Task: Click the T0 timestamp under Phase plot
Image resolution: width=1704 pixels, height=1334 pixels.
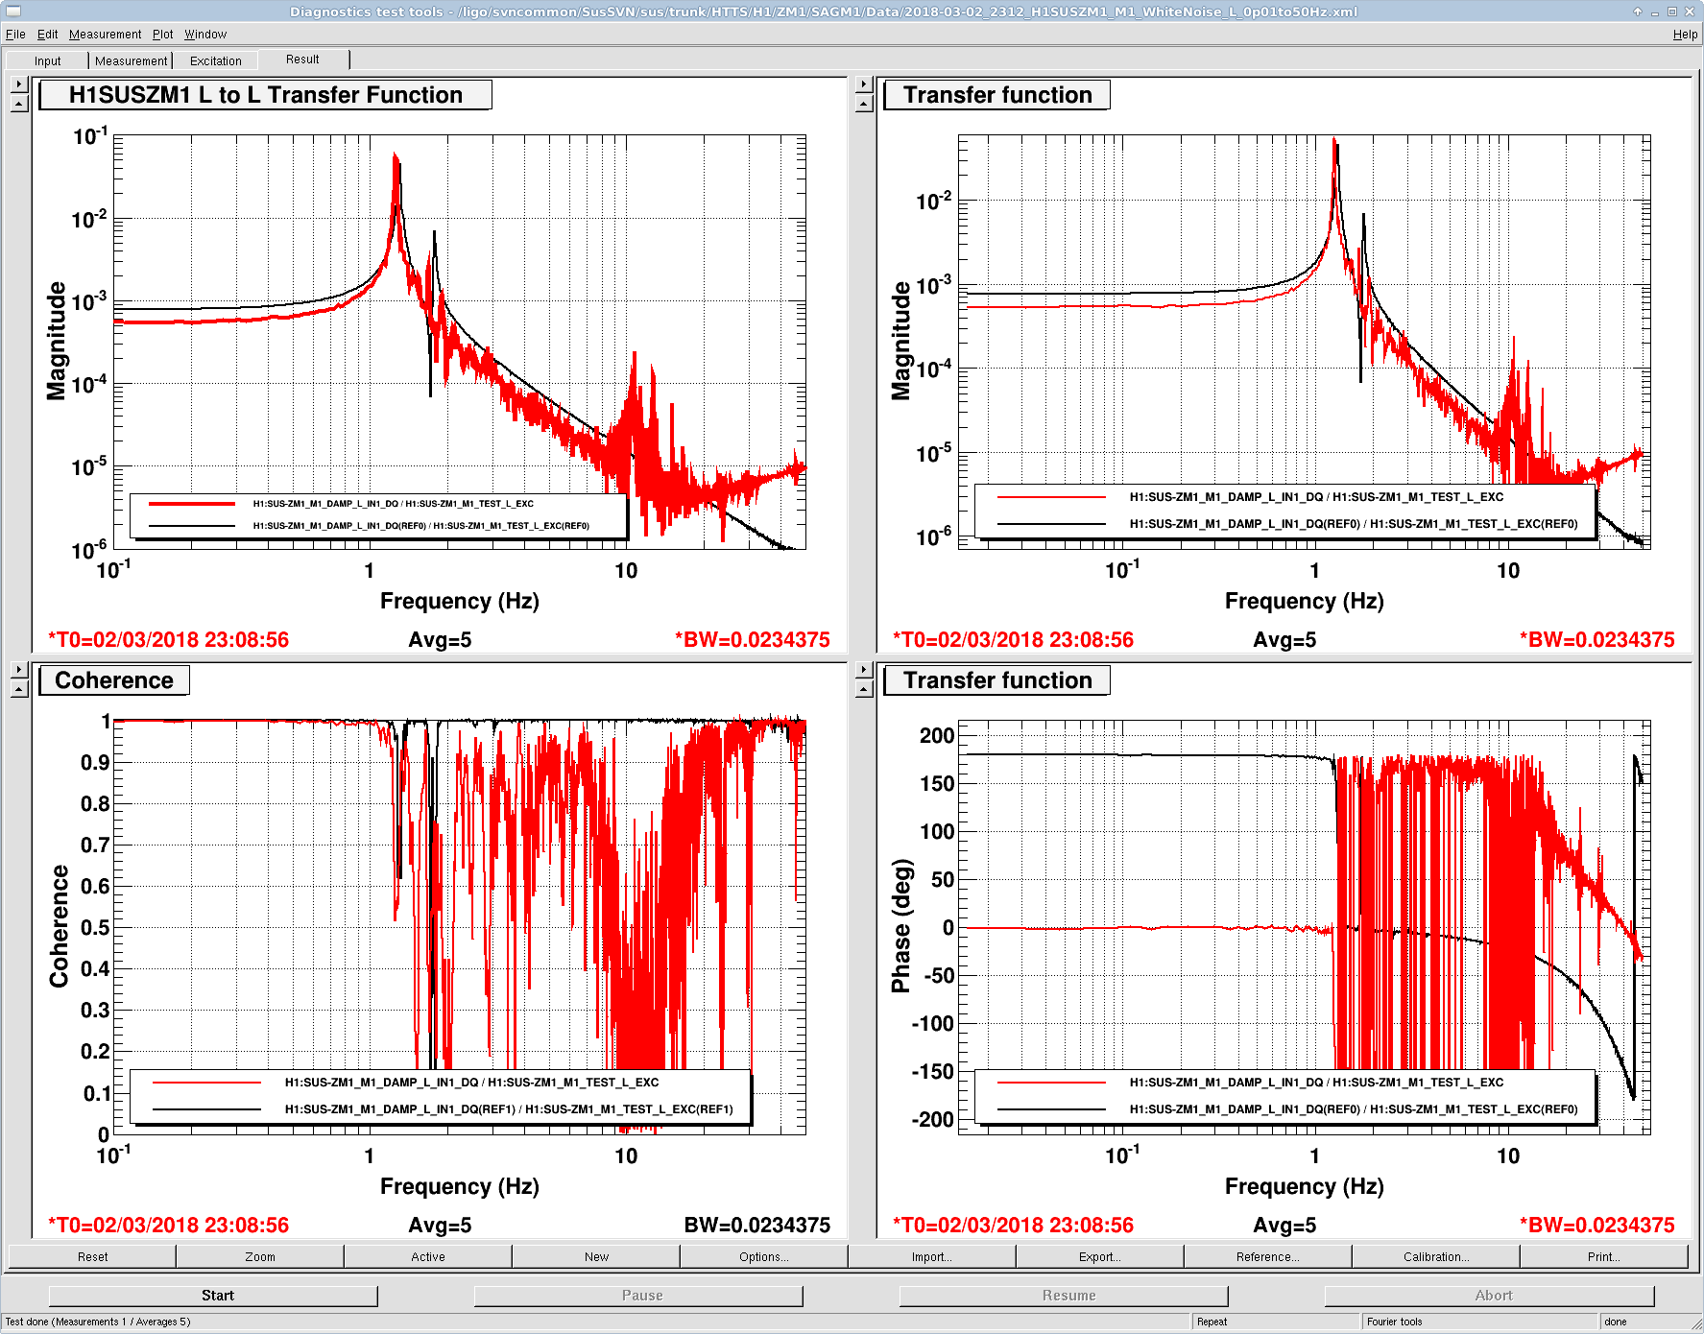Action: [1013, 1225]
